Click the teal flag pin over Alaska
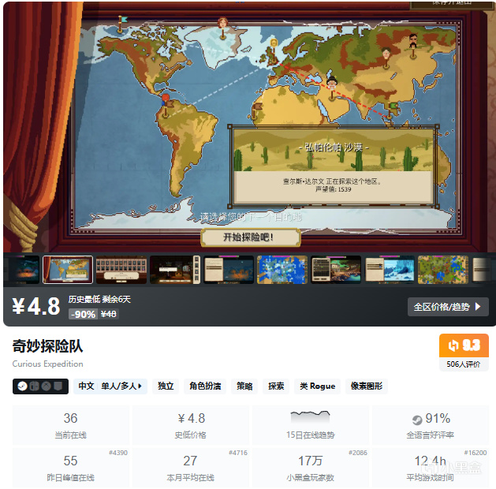Screen dimensions: 496x489 pyautogui.click(x=121, y=24)
